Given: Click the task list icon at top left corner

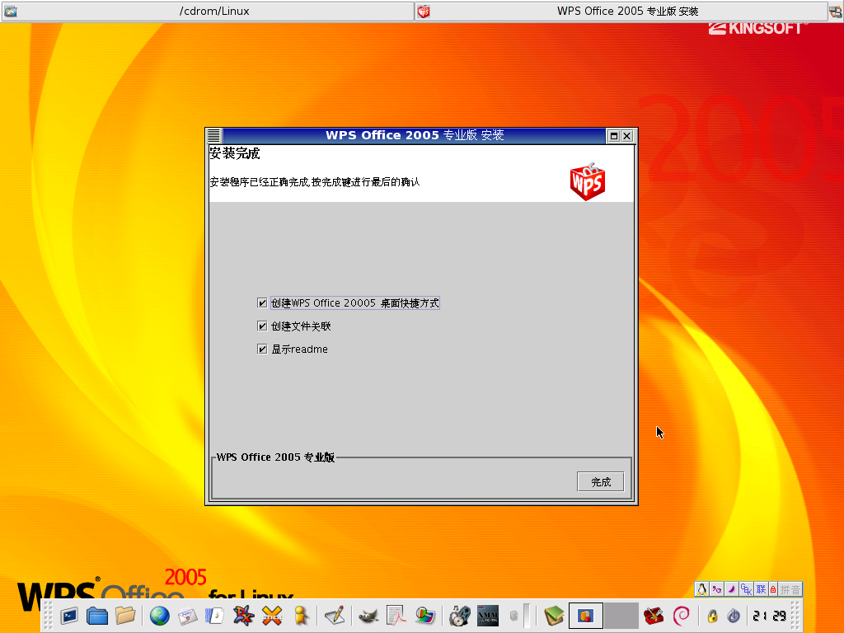Looking at the screenshot, I should click(x=10, y=11).
